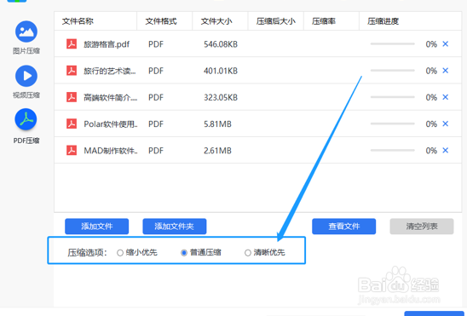Click the 323.05KB size cell
Screen dimensions: 467x316
tap(221, 97)
